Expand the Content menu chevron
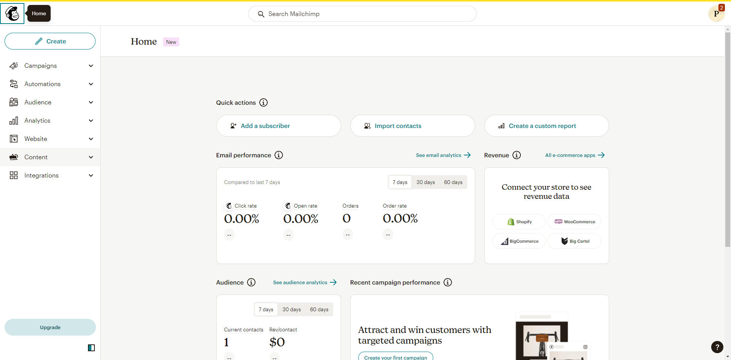 [91, 157]
